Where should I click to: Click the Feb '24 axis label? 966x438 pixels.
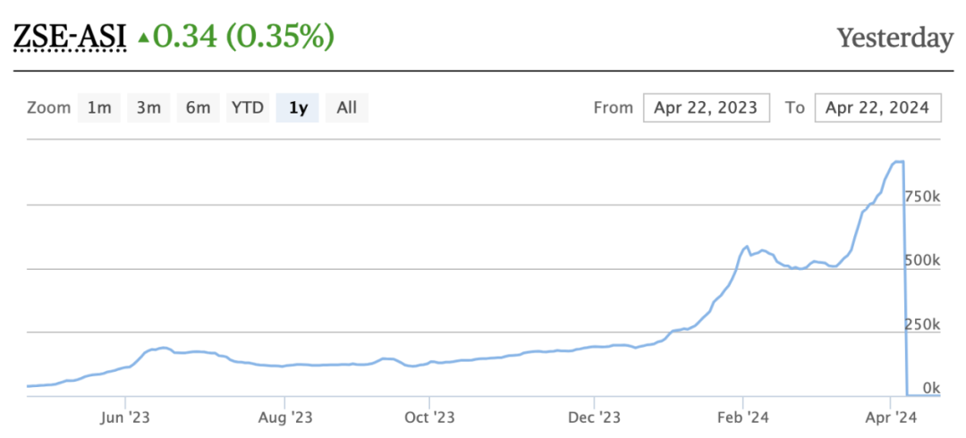742,417
